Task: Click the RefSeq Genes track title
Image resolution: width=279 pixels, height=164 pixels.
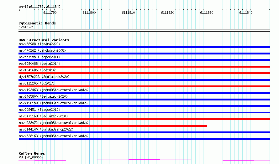Action: pyautogui.click(x=32, y=153)
